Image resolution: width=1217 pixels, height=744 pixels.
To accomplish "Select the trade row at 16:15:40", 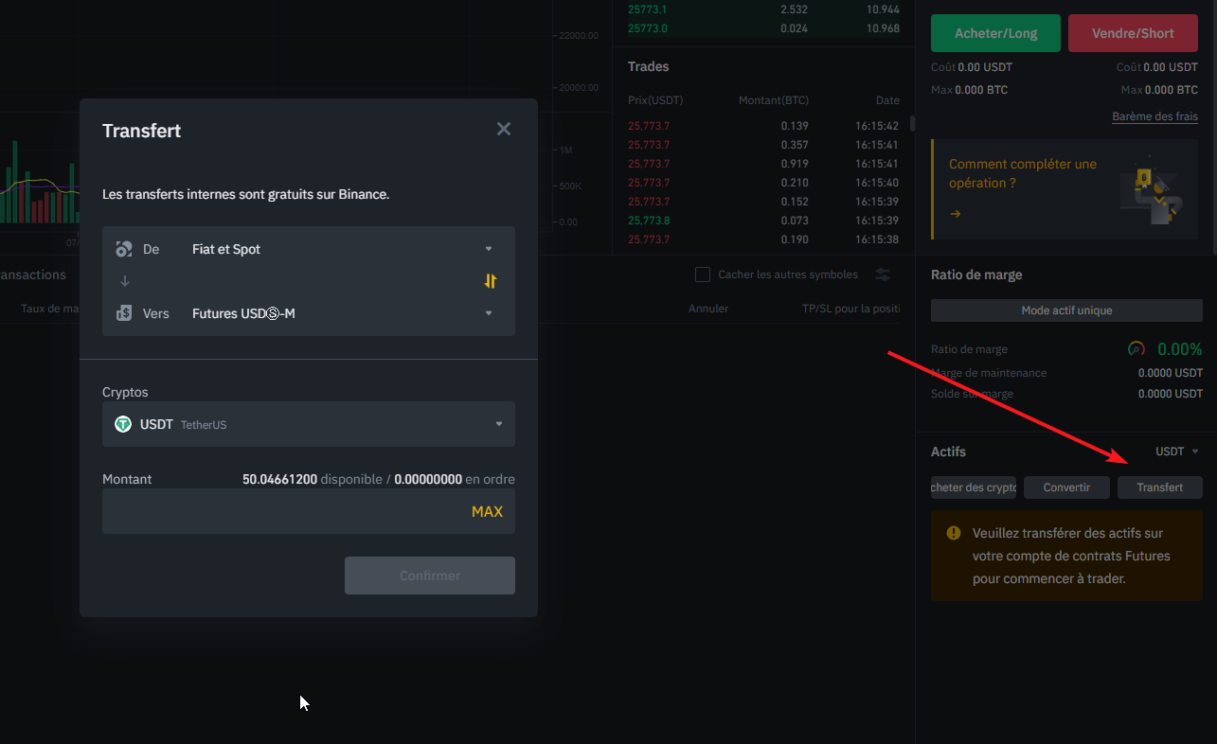I will [x=763, y=183].
